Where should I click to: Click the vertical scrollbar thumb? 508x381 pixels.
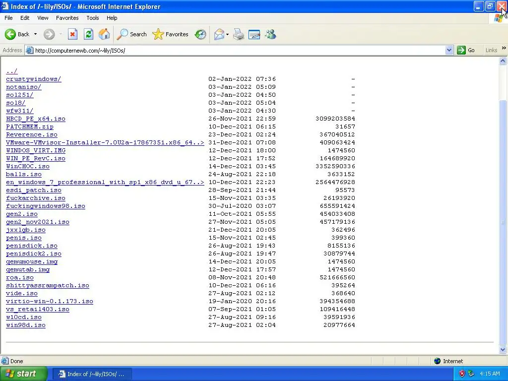[x=503, y=222]
